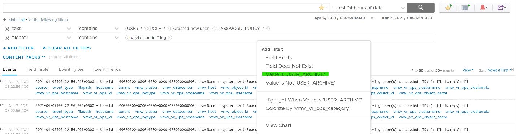Switch to the Events tab
This screenshot has width=516, height=134.
(9, 69)
